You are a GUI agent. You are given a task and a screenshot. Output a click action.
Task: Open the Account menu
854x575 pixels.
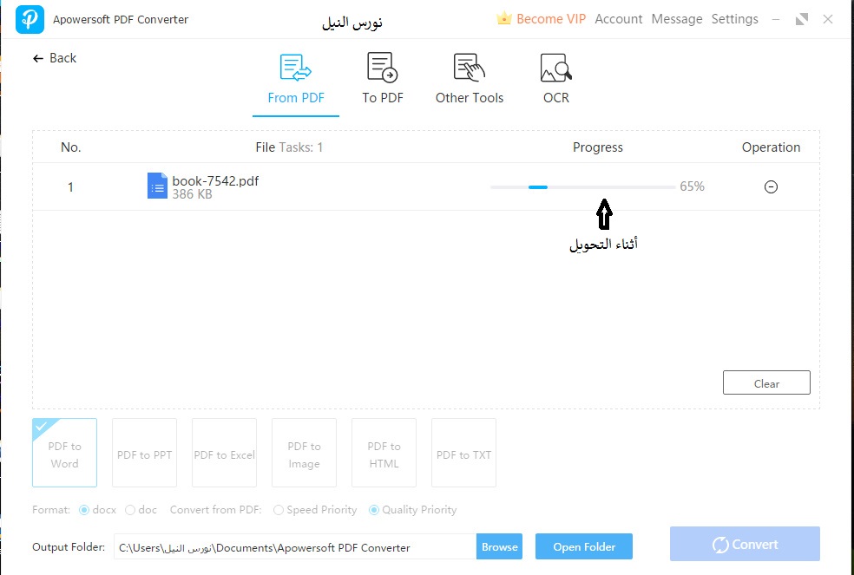coord(618,19)
